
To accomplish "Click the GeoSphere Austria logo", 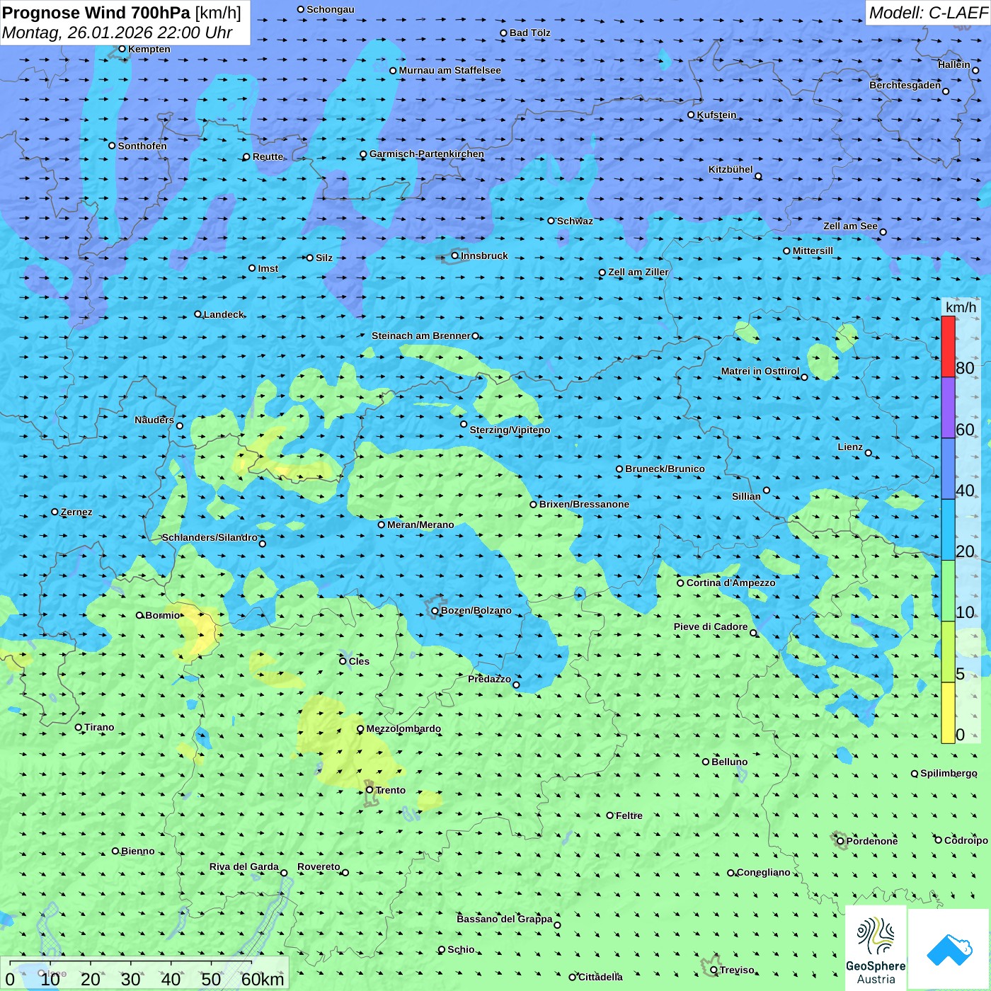I will [876, 949].
